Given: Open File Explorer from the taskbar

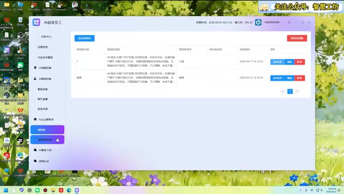Looking at the screenshot, I should click(53, 190).
